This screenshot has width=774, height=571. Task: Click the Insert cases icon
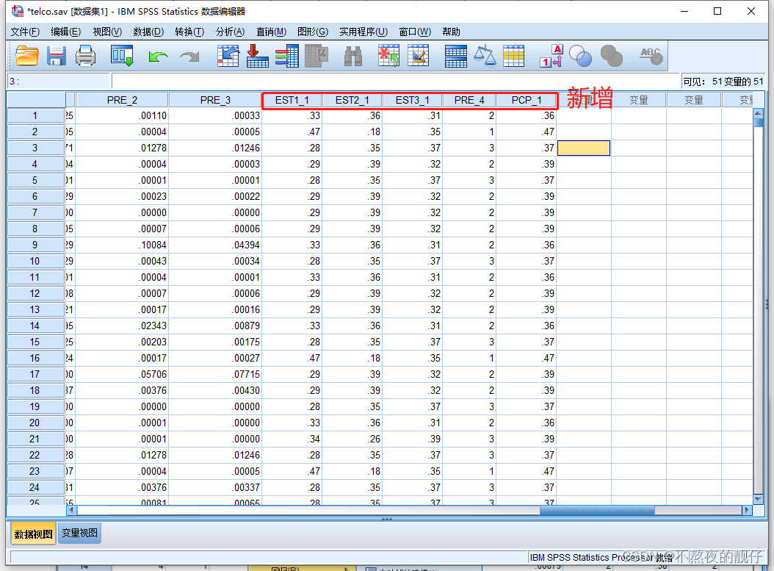tap(389, 56)
